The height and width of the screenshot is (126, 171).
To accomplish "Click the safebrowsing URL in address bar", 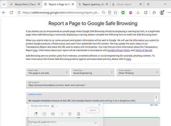I will pos(61,13).
